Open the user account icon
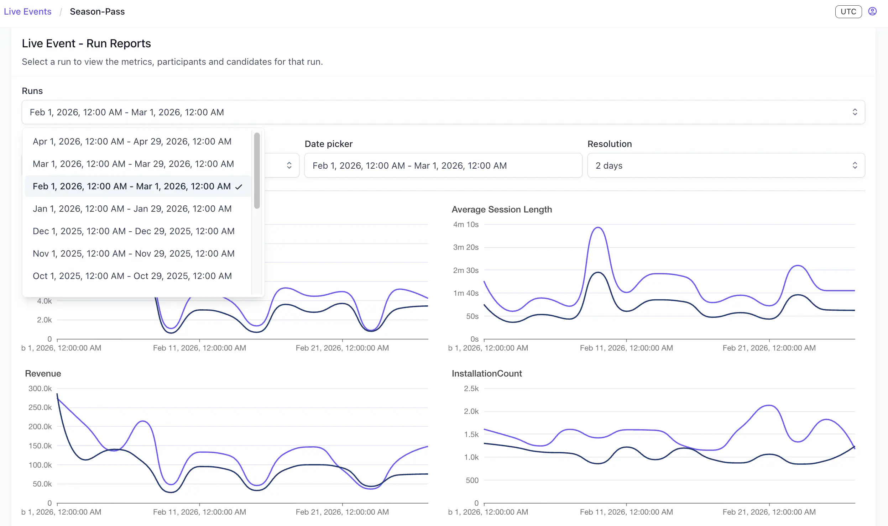888x526 pixels. (x=873, y=11)
